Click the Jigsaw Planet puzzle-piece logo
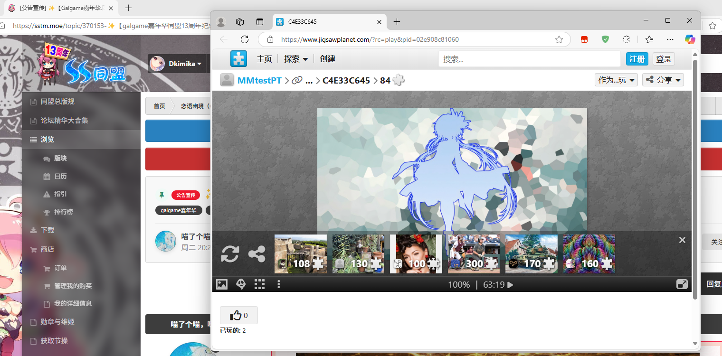This screenshot has height=356, width=722. (x=239, y=59)
